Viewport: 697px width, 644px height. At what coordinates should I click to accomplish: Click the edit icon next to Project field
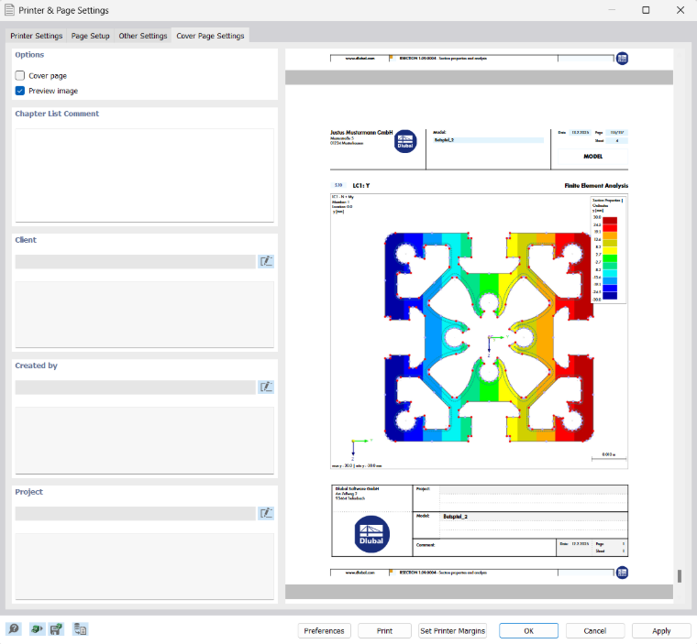[266, 513]
